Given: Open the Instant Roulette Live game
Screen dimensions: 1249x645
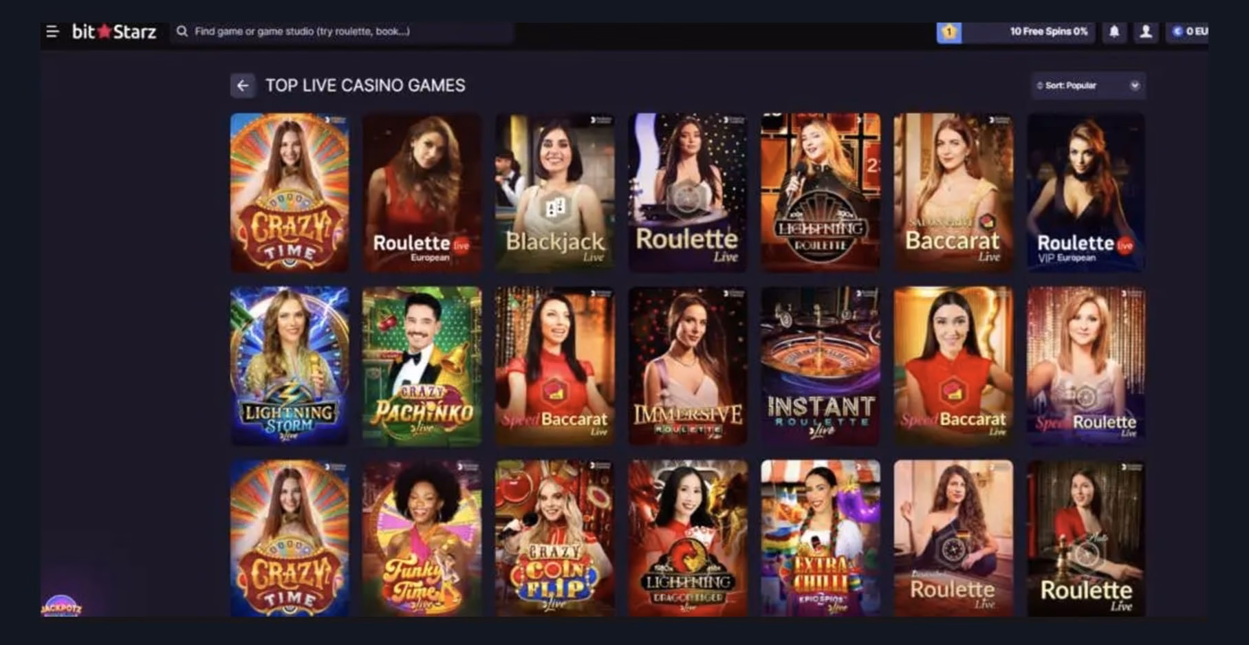Looking at the screenshot, I should [821, 366].
